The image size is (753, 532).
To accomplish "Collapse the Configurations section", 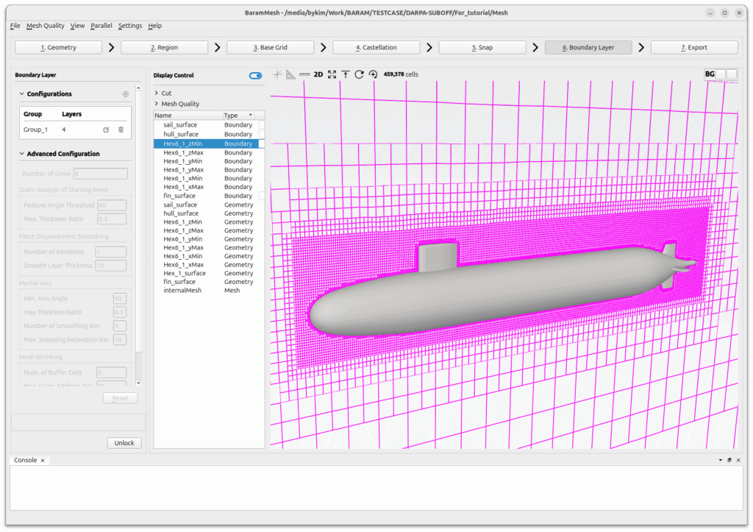I will (x=21, y=93).
